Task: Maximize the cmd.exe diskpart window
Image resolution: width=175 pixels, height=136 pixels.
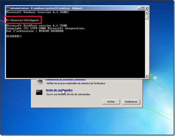Action: [x=143, y=8]
